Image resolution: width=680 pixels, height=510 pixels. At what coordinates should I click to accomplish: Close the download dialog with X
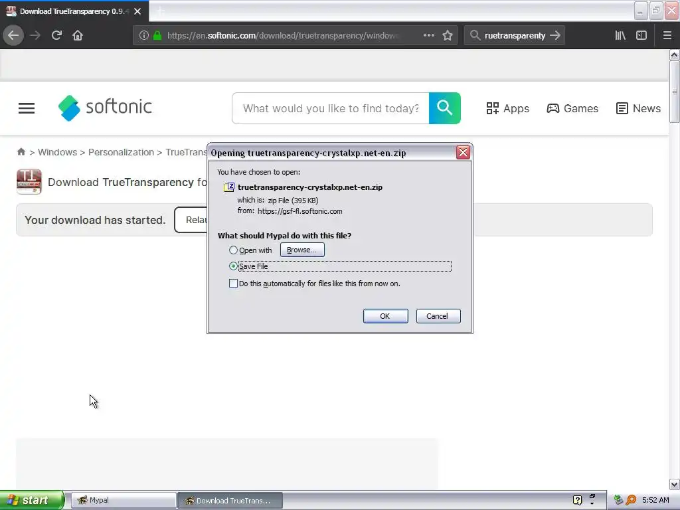click(463, 152)
